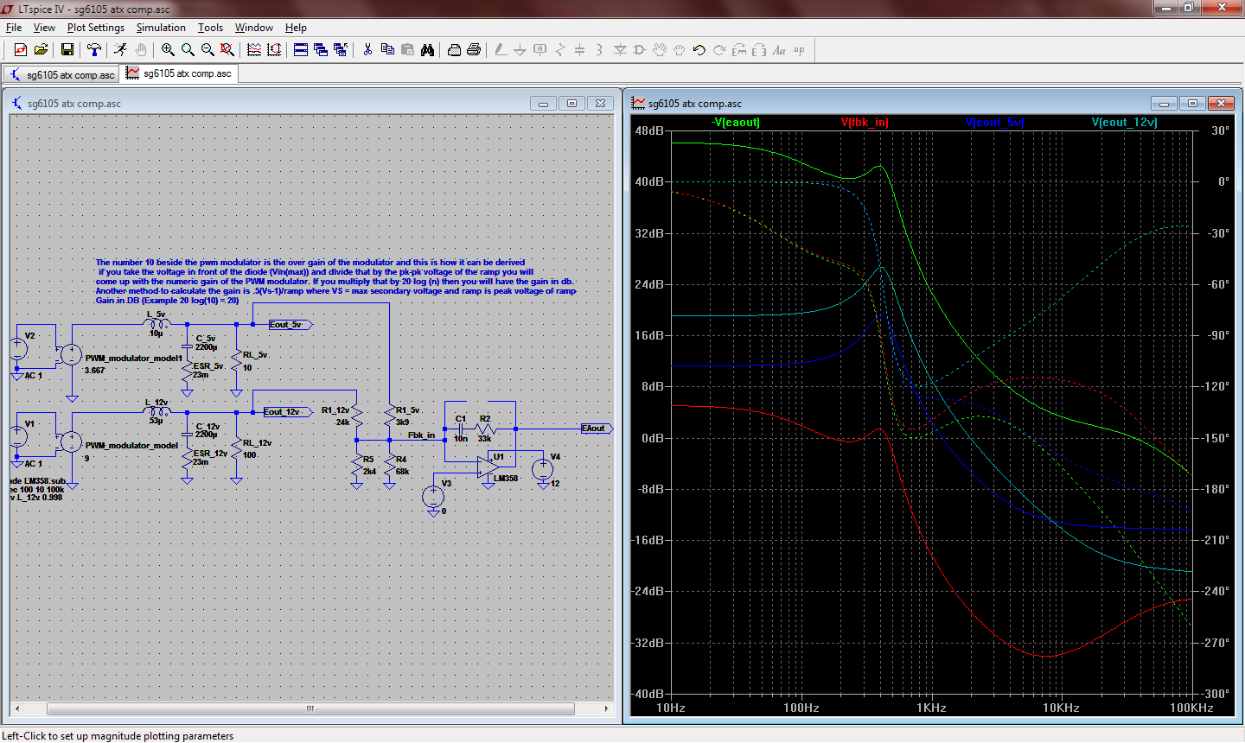Click the Zoom In magnifier icon
1245x743 pixels.
click(168, 50)
